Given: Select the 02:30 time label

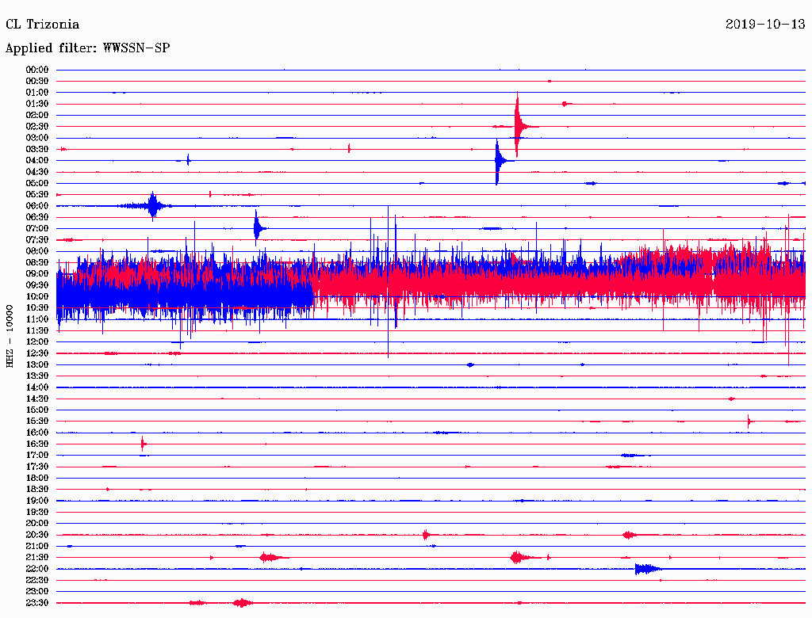Looking at the screenshot, I should [x=37, y=127].
